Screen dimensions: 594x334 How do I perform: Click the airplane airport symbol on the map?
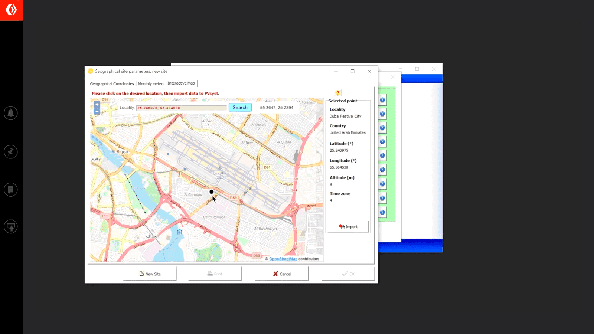coord(220,168)
